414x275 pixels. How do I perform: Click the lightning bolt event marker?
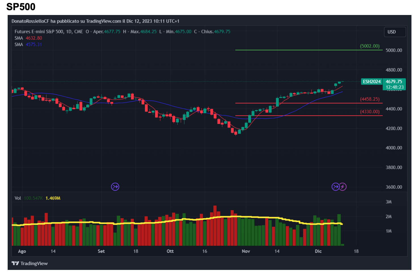[343, 187]
